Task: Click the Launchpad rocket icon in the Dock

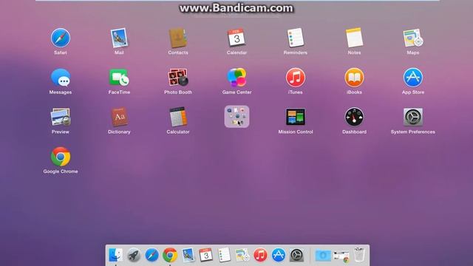Action: coord(133,255)
